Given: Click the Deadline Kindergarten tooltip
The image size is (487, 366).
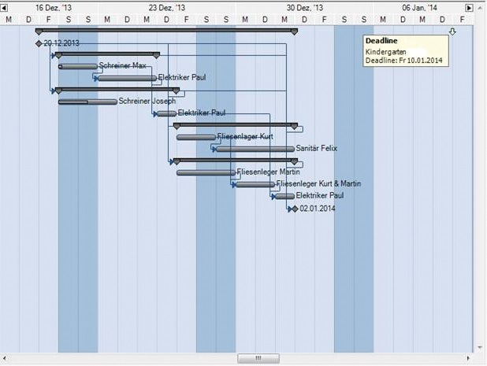Looking at the screenshot, I should (x=405, y=51).
